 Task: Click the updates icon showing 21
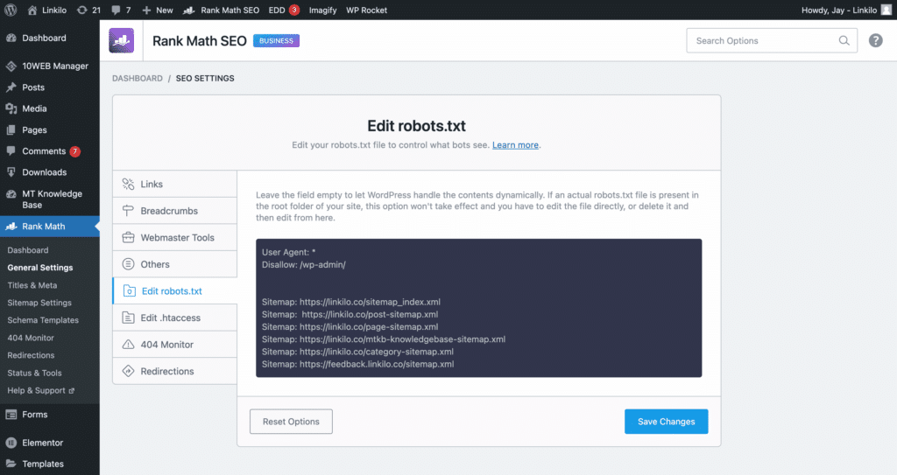point(82,10)
